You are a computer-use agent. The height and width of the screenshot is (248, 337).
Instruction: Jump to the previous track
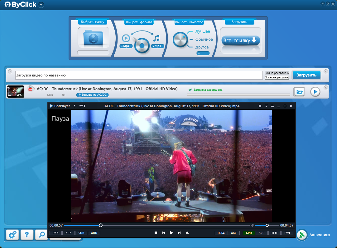tap(164, 233)
